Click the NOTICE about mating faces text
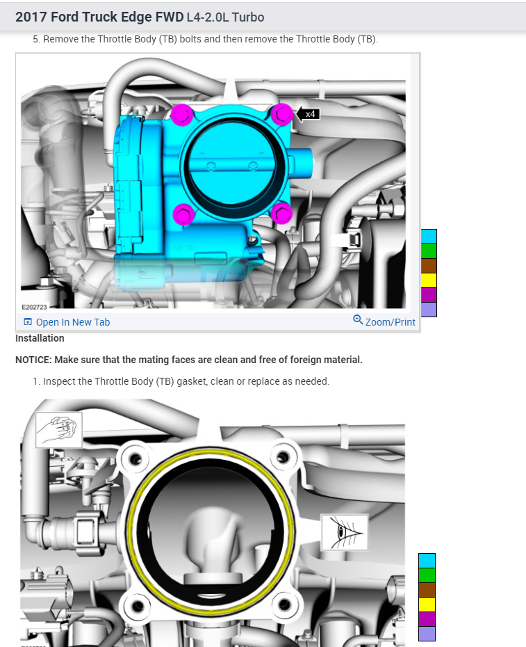 (189, 360)
